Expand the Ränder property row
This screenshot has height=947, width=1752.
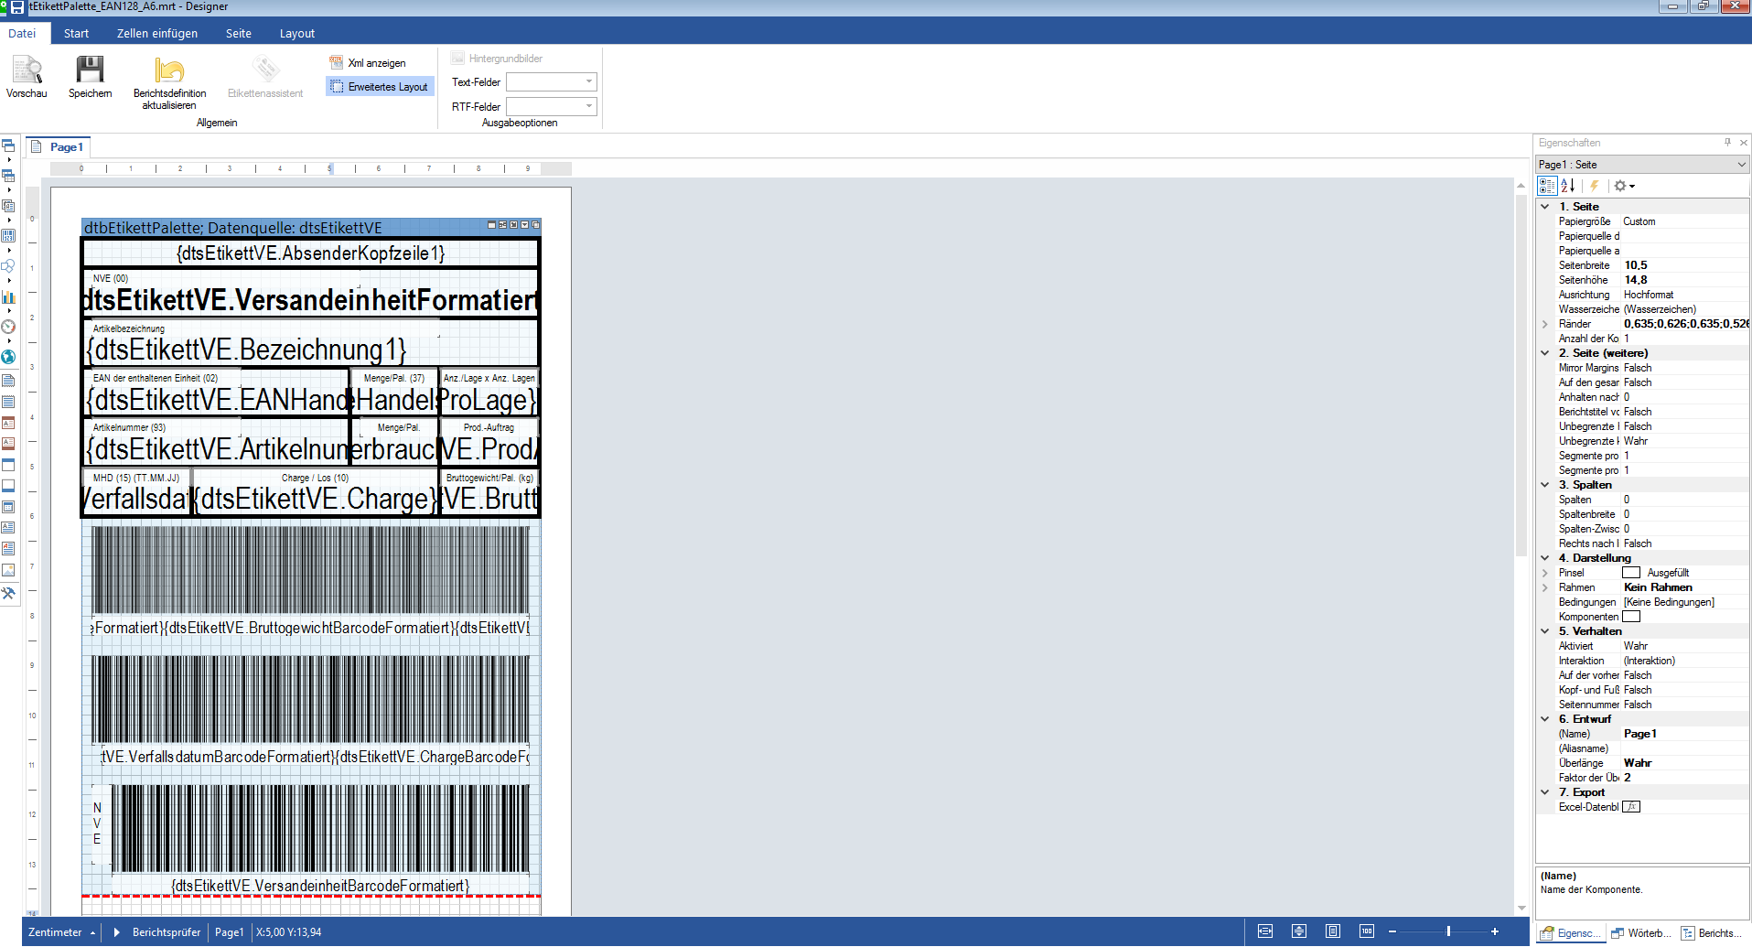click(1545, 324)
